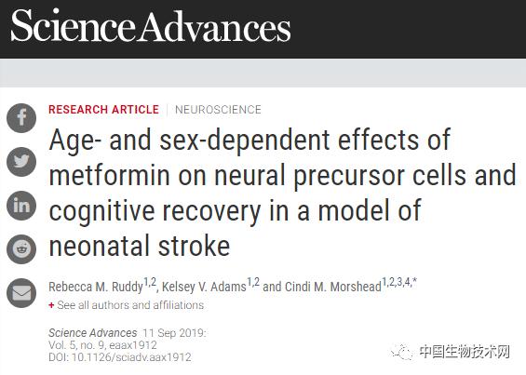This screenshot has width=526, height=375.
Task: Click the corresponding author asterisk superscript
Action: (x=414, y=281)
